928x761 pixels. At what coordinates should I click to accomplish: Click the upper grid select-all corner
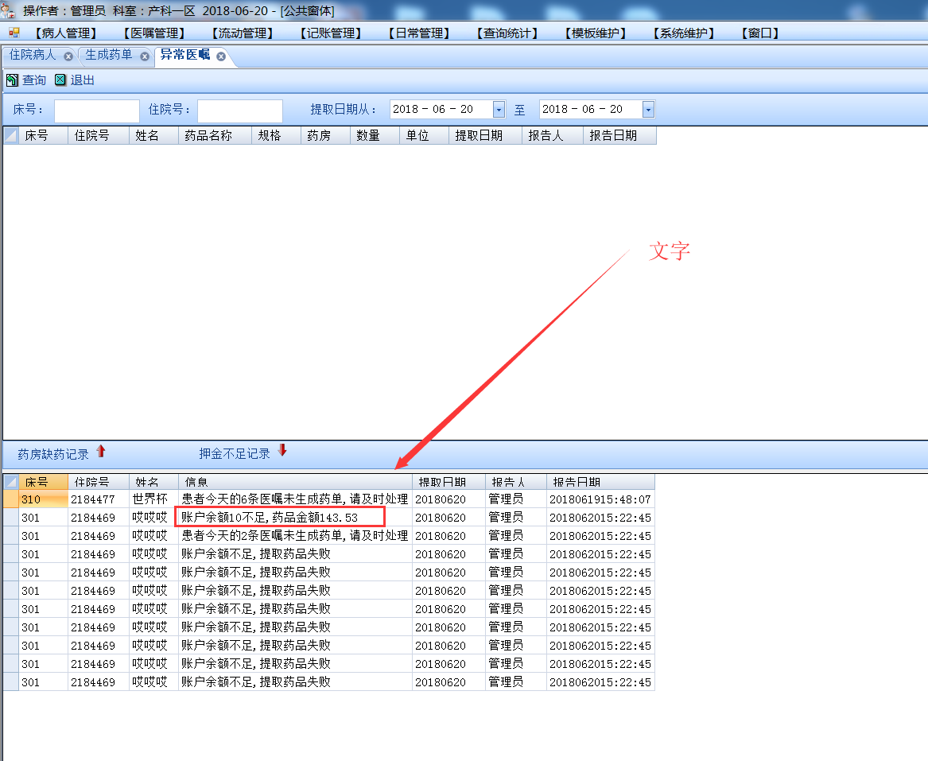[x=10, y=135]
